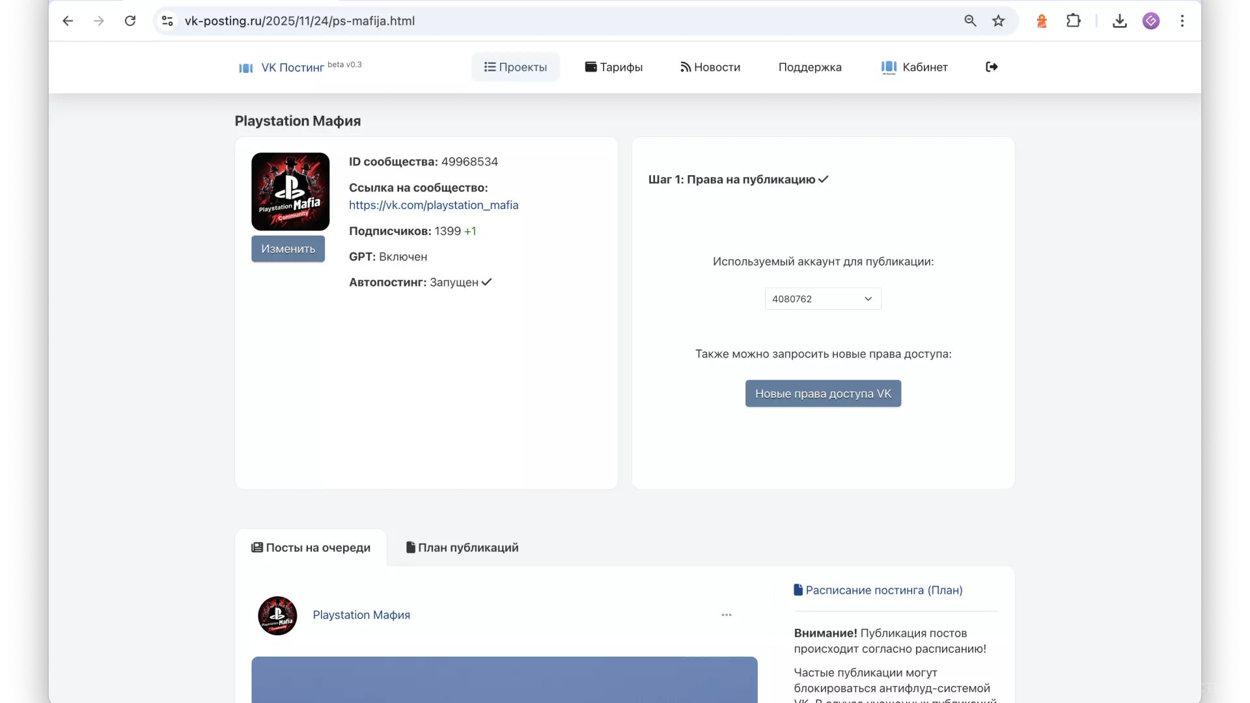Click the Шаг 1: Права на публикацию heading
Viewport: 1250px width, 703px height.
[x=738, y=180]
